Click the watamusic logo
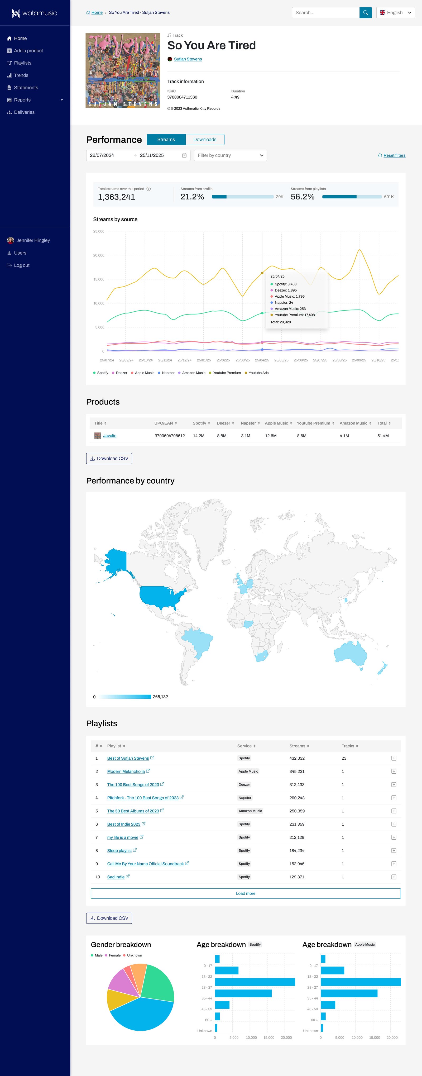 (34, 13)
